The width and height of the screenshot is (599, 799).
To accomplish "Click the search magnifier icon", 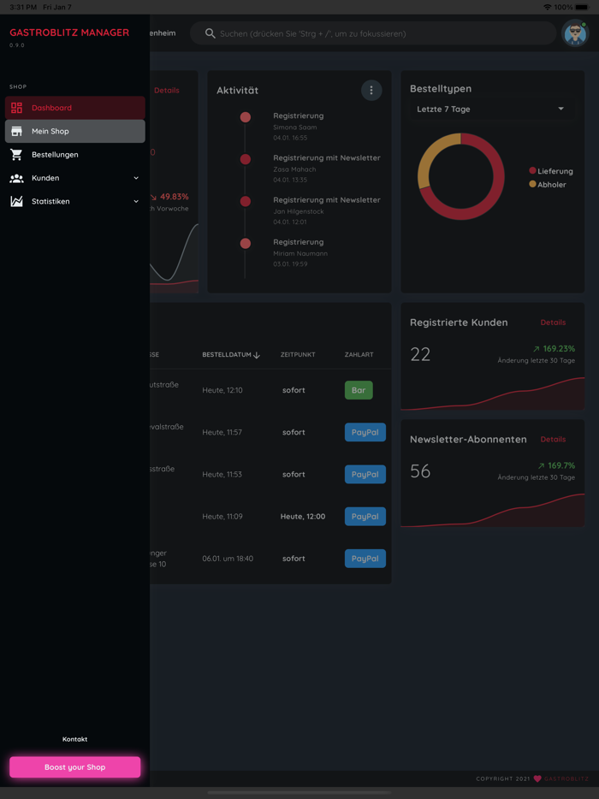I will (x=210, y=33).
